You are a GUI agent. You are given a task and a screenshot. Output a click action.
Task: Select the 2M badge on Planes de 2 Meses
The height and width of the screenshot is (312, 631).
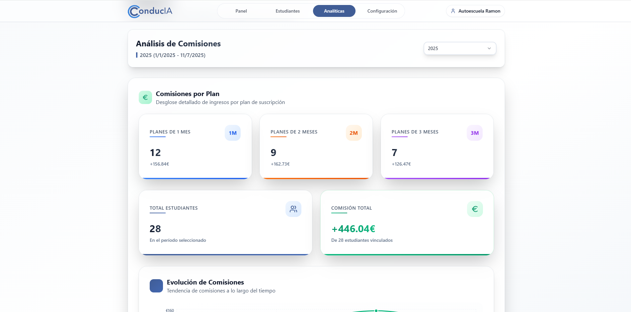(x=354, y=133)
